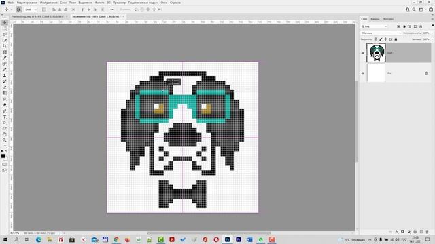Toggle lock transparent pixels

376,39
